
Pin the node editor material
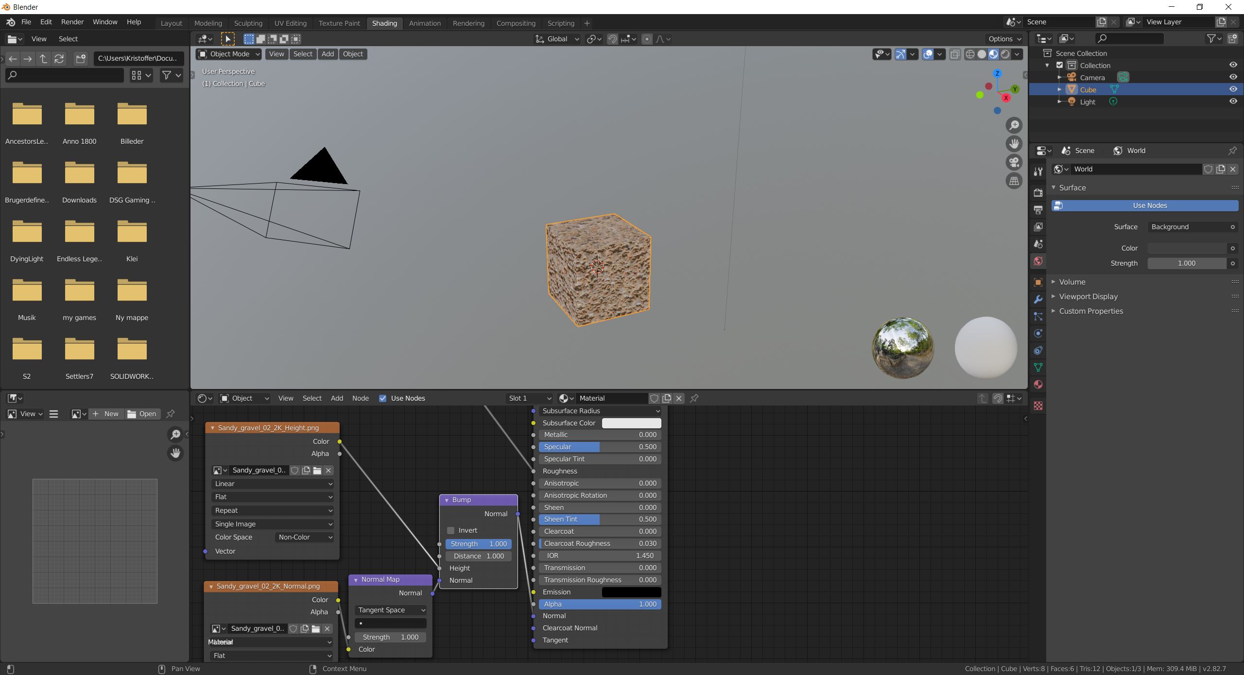click(694, 398)
